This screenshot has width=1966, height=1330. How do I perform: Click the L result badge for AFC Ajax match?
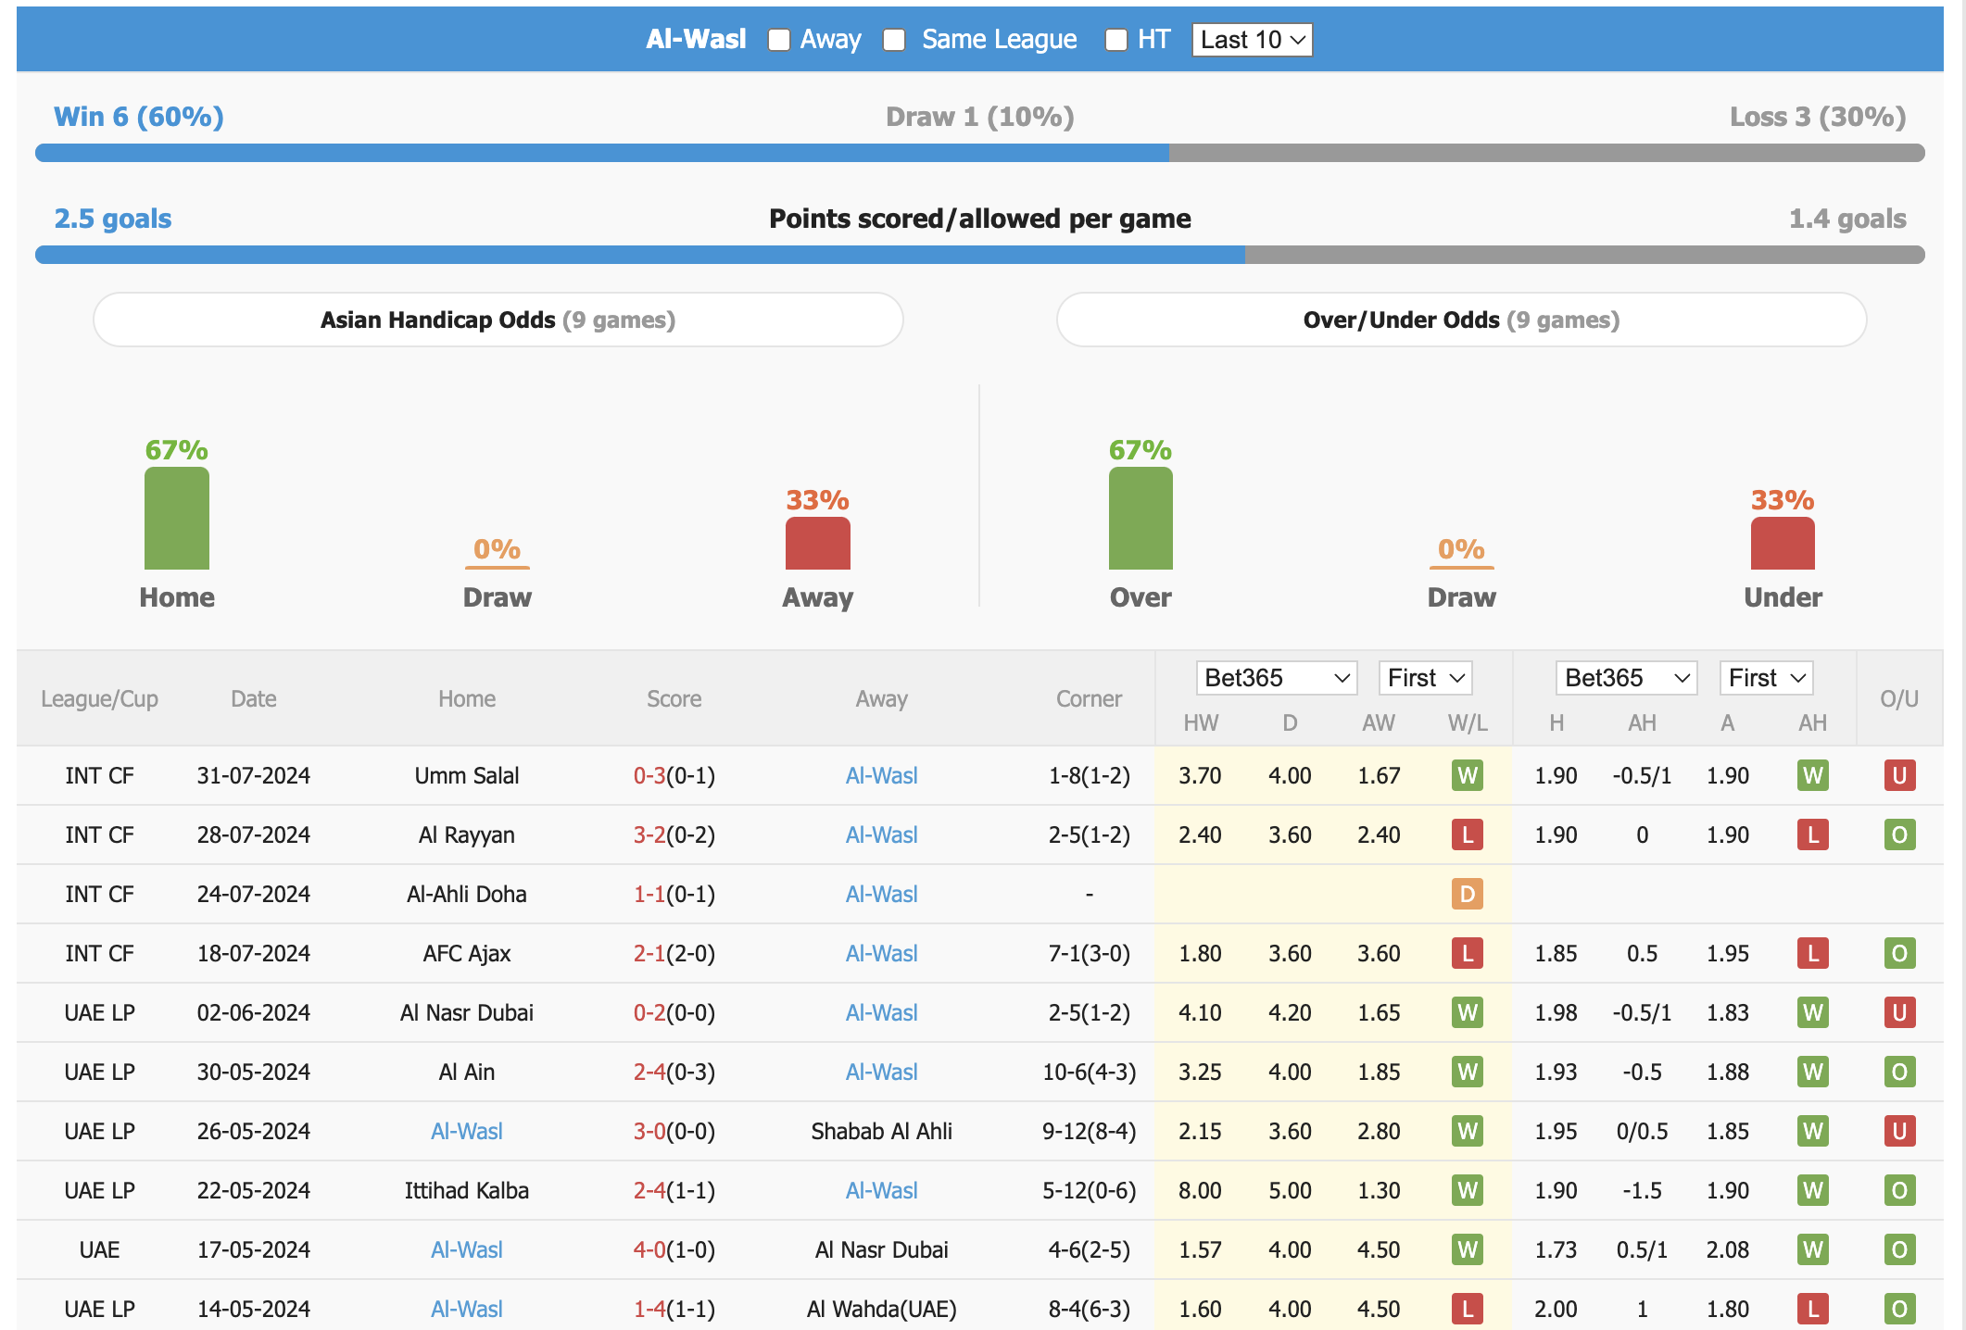[1468, 953]
